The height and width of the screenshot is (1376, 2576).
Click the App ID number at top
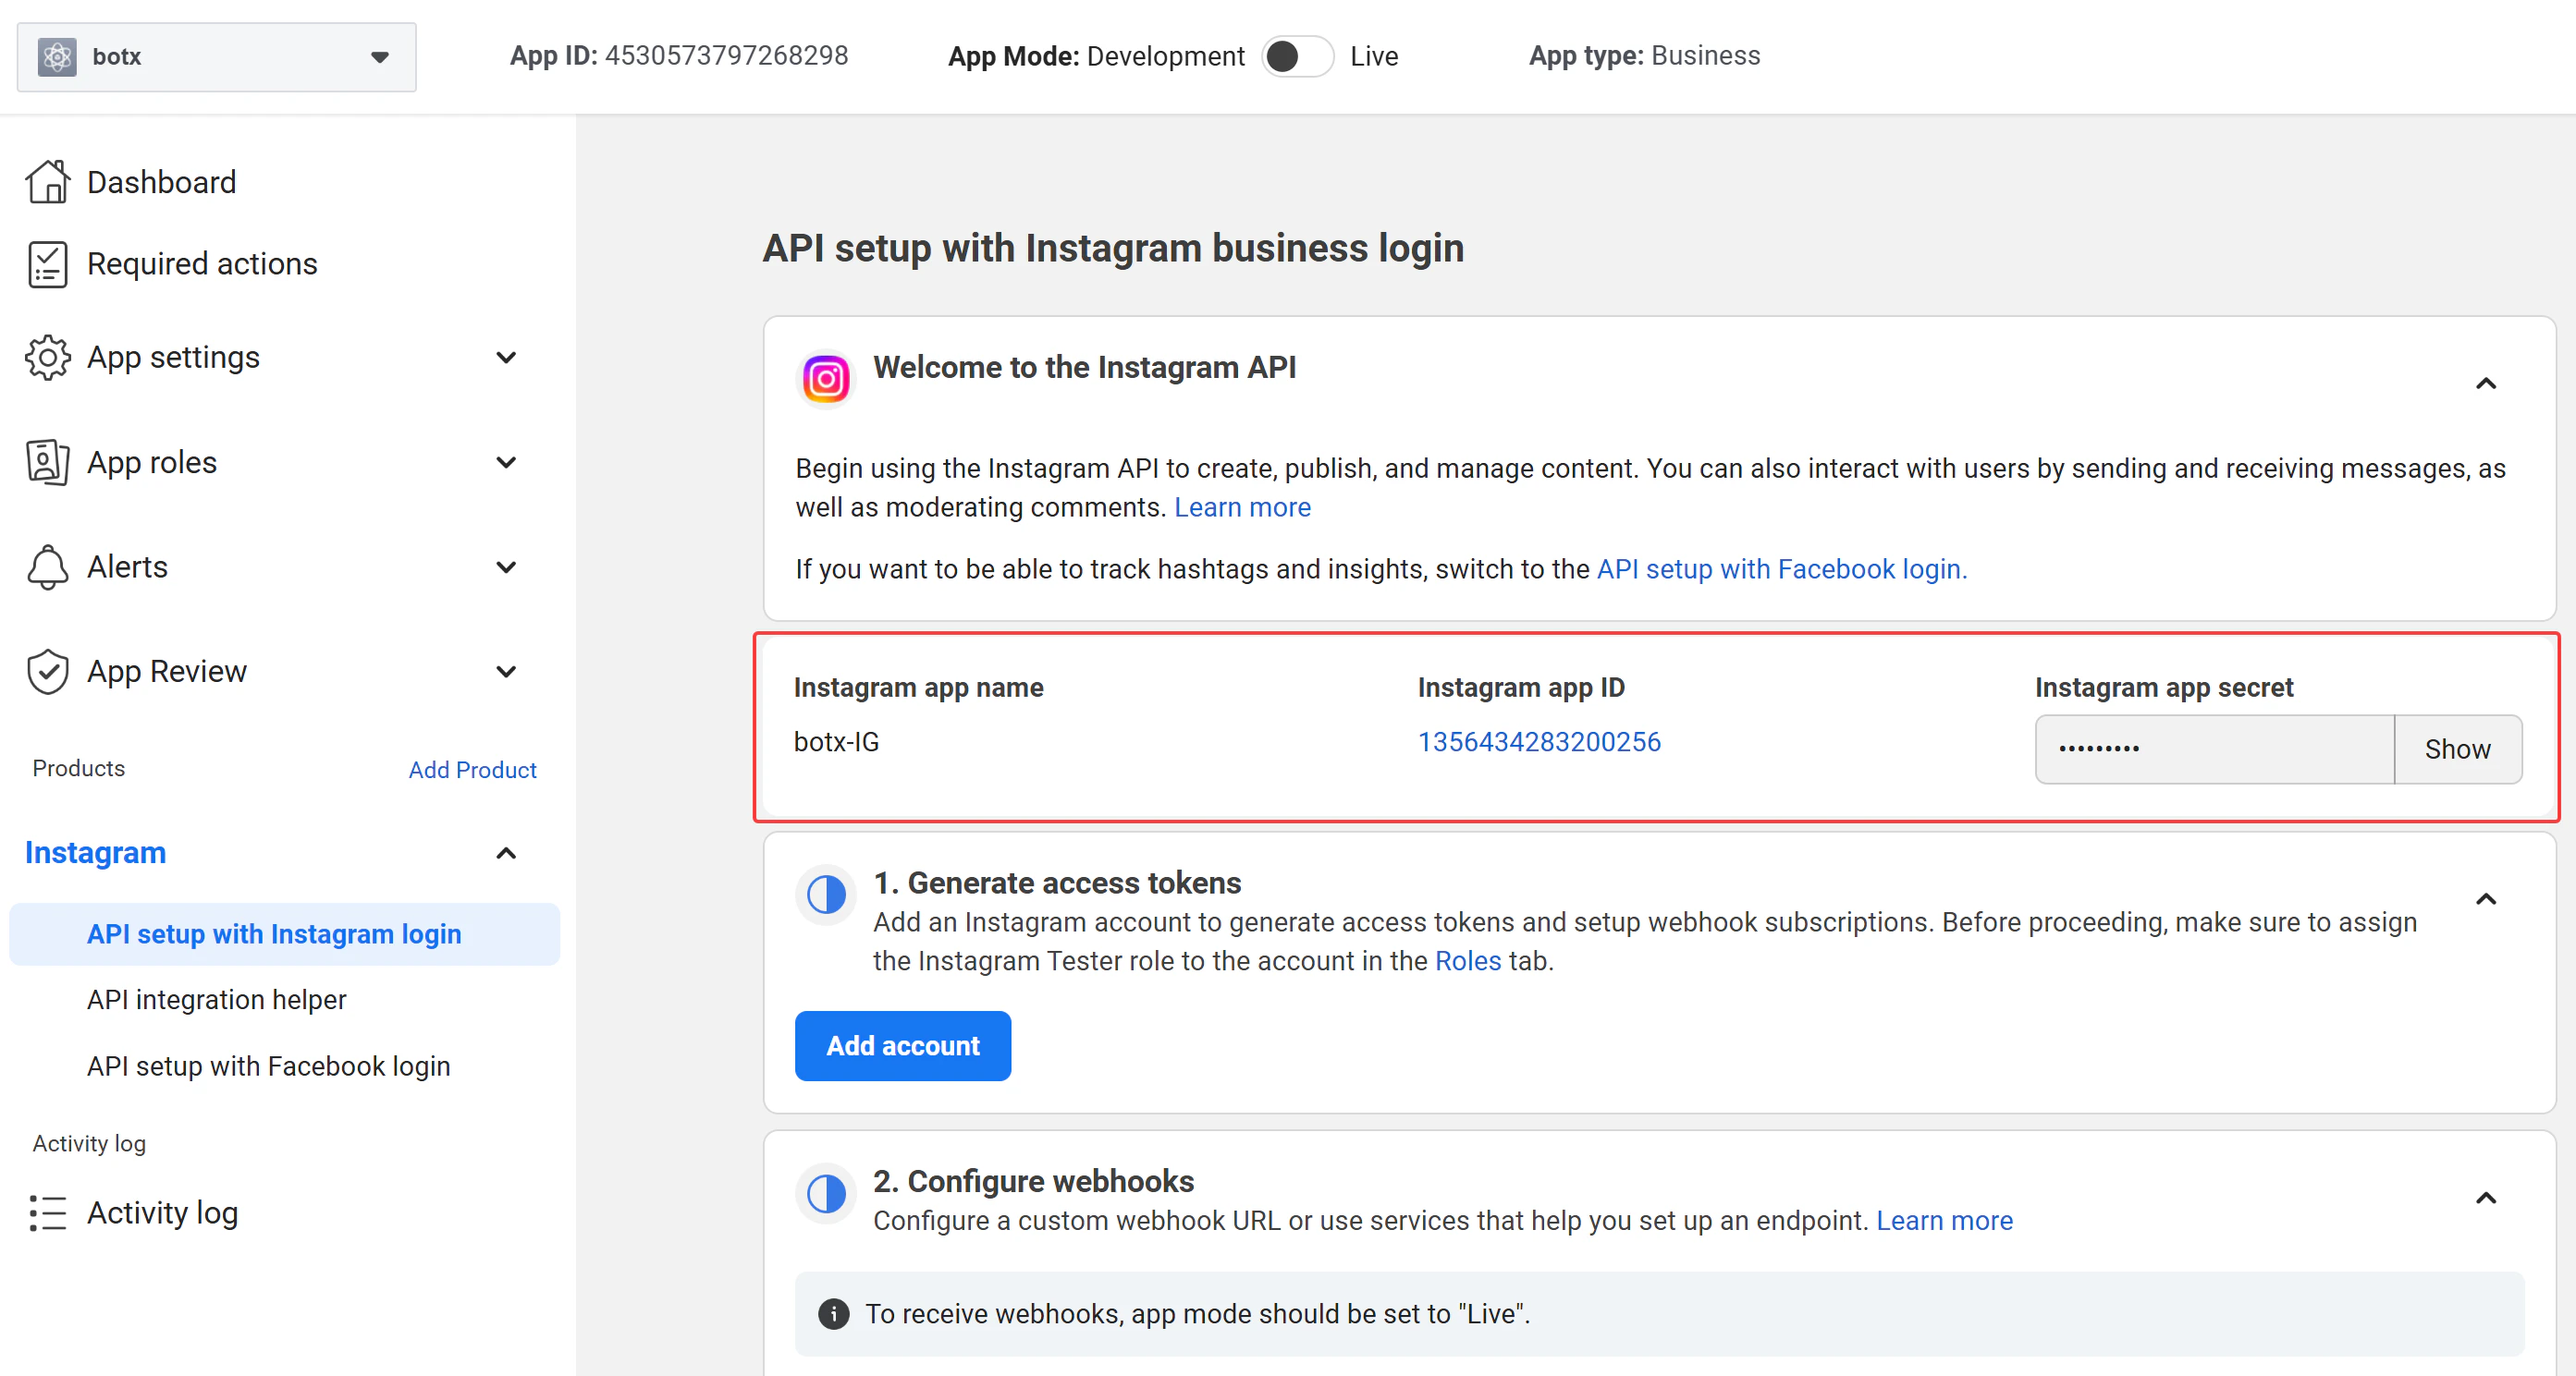[727, 56]
